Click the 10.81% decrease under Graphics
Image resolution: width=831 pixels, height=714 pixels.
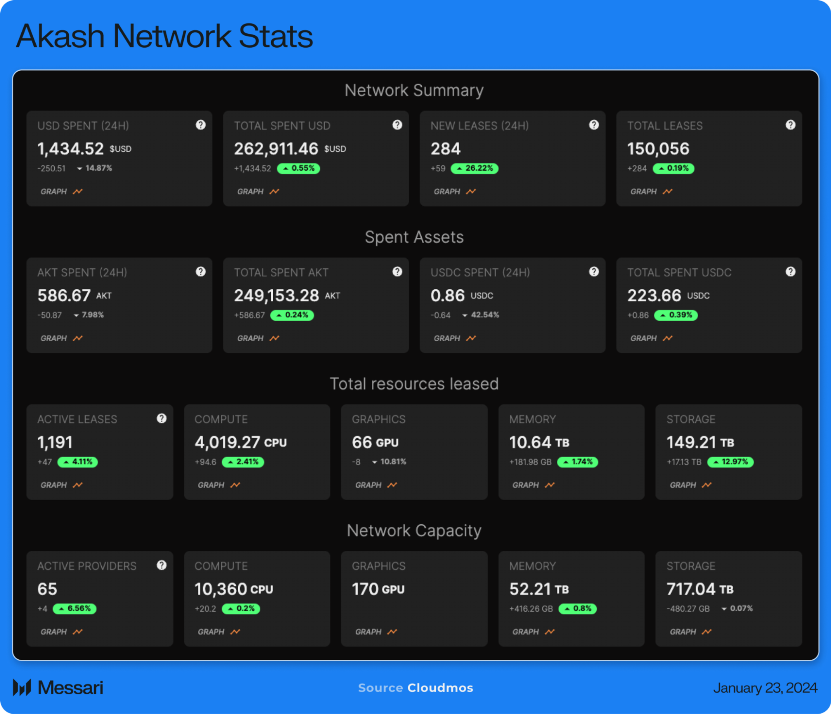coord(389,462)
